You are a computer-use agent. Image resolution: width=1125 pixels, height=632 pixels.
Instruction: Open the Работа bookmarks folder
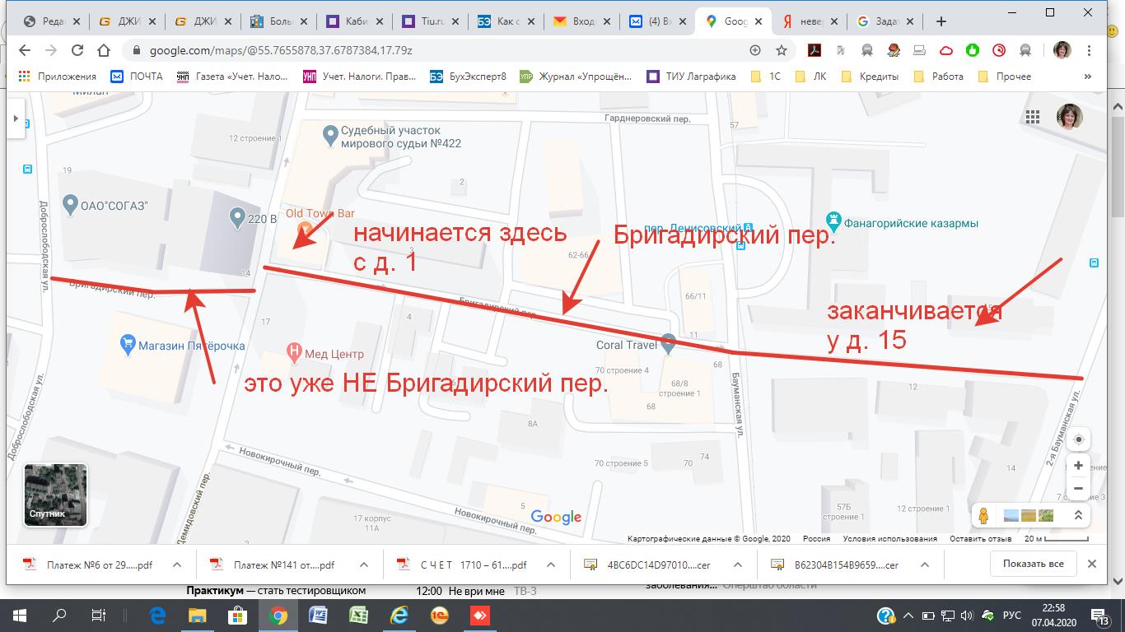click(939, 77)
